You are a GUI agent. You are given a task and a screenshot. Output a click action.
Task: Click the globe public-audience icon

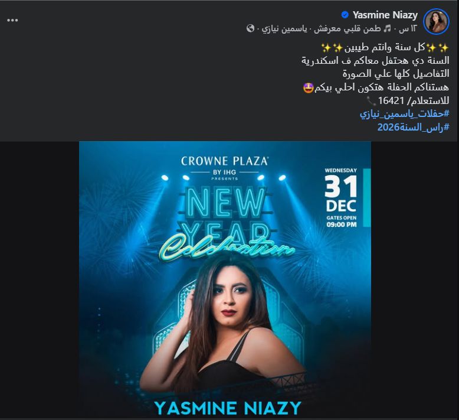[250, 28]
